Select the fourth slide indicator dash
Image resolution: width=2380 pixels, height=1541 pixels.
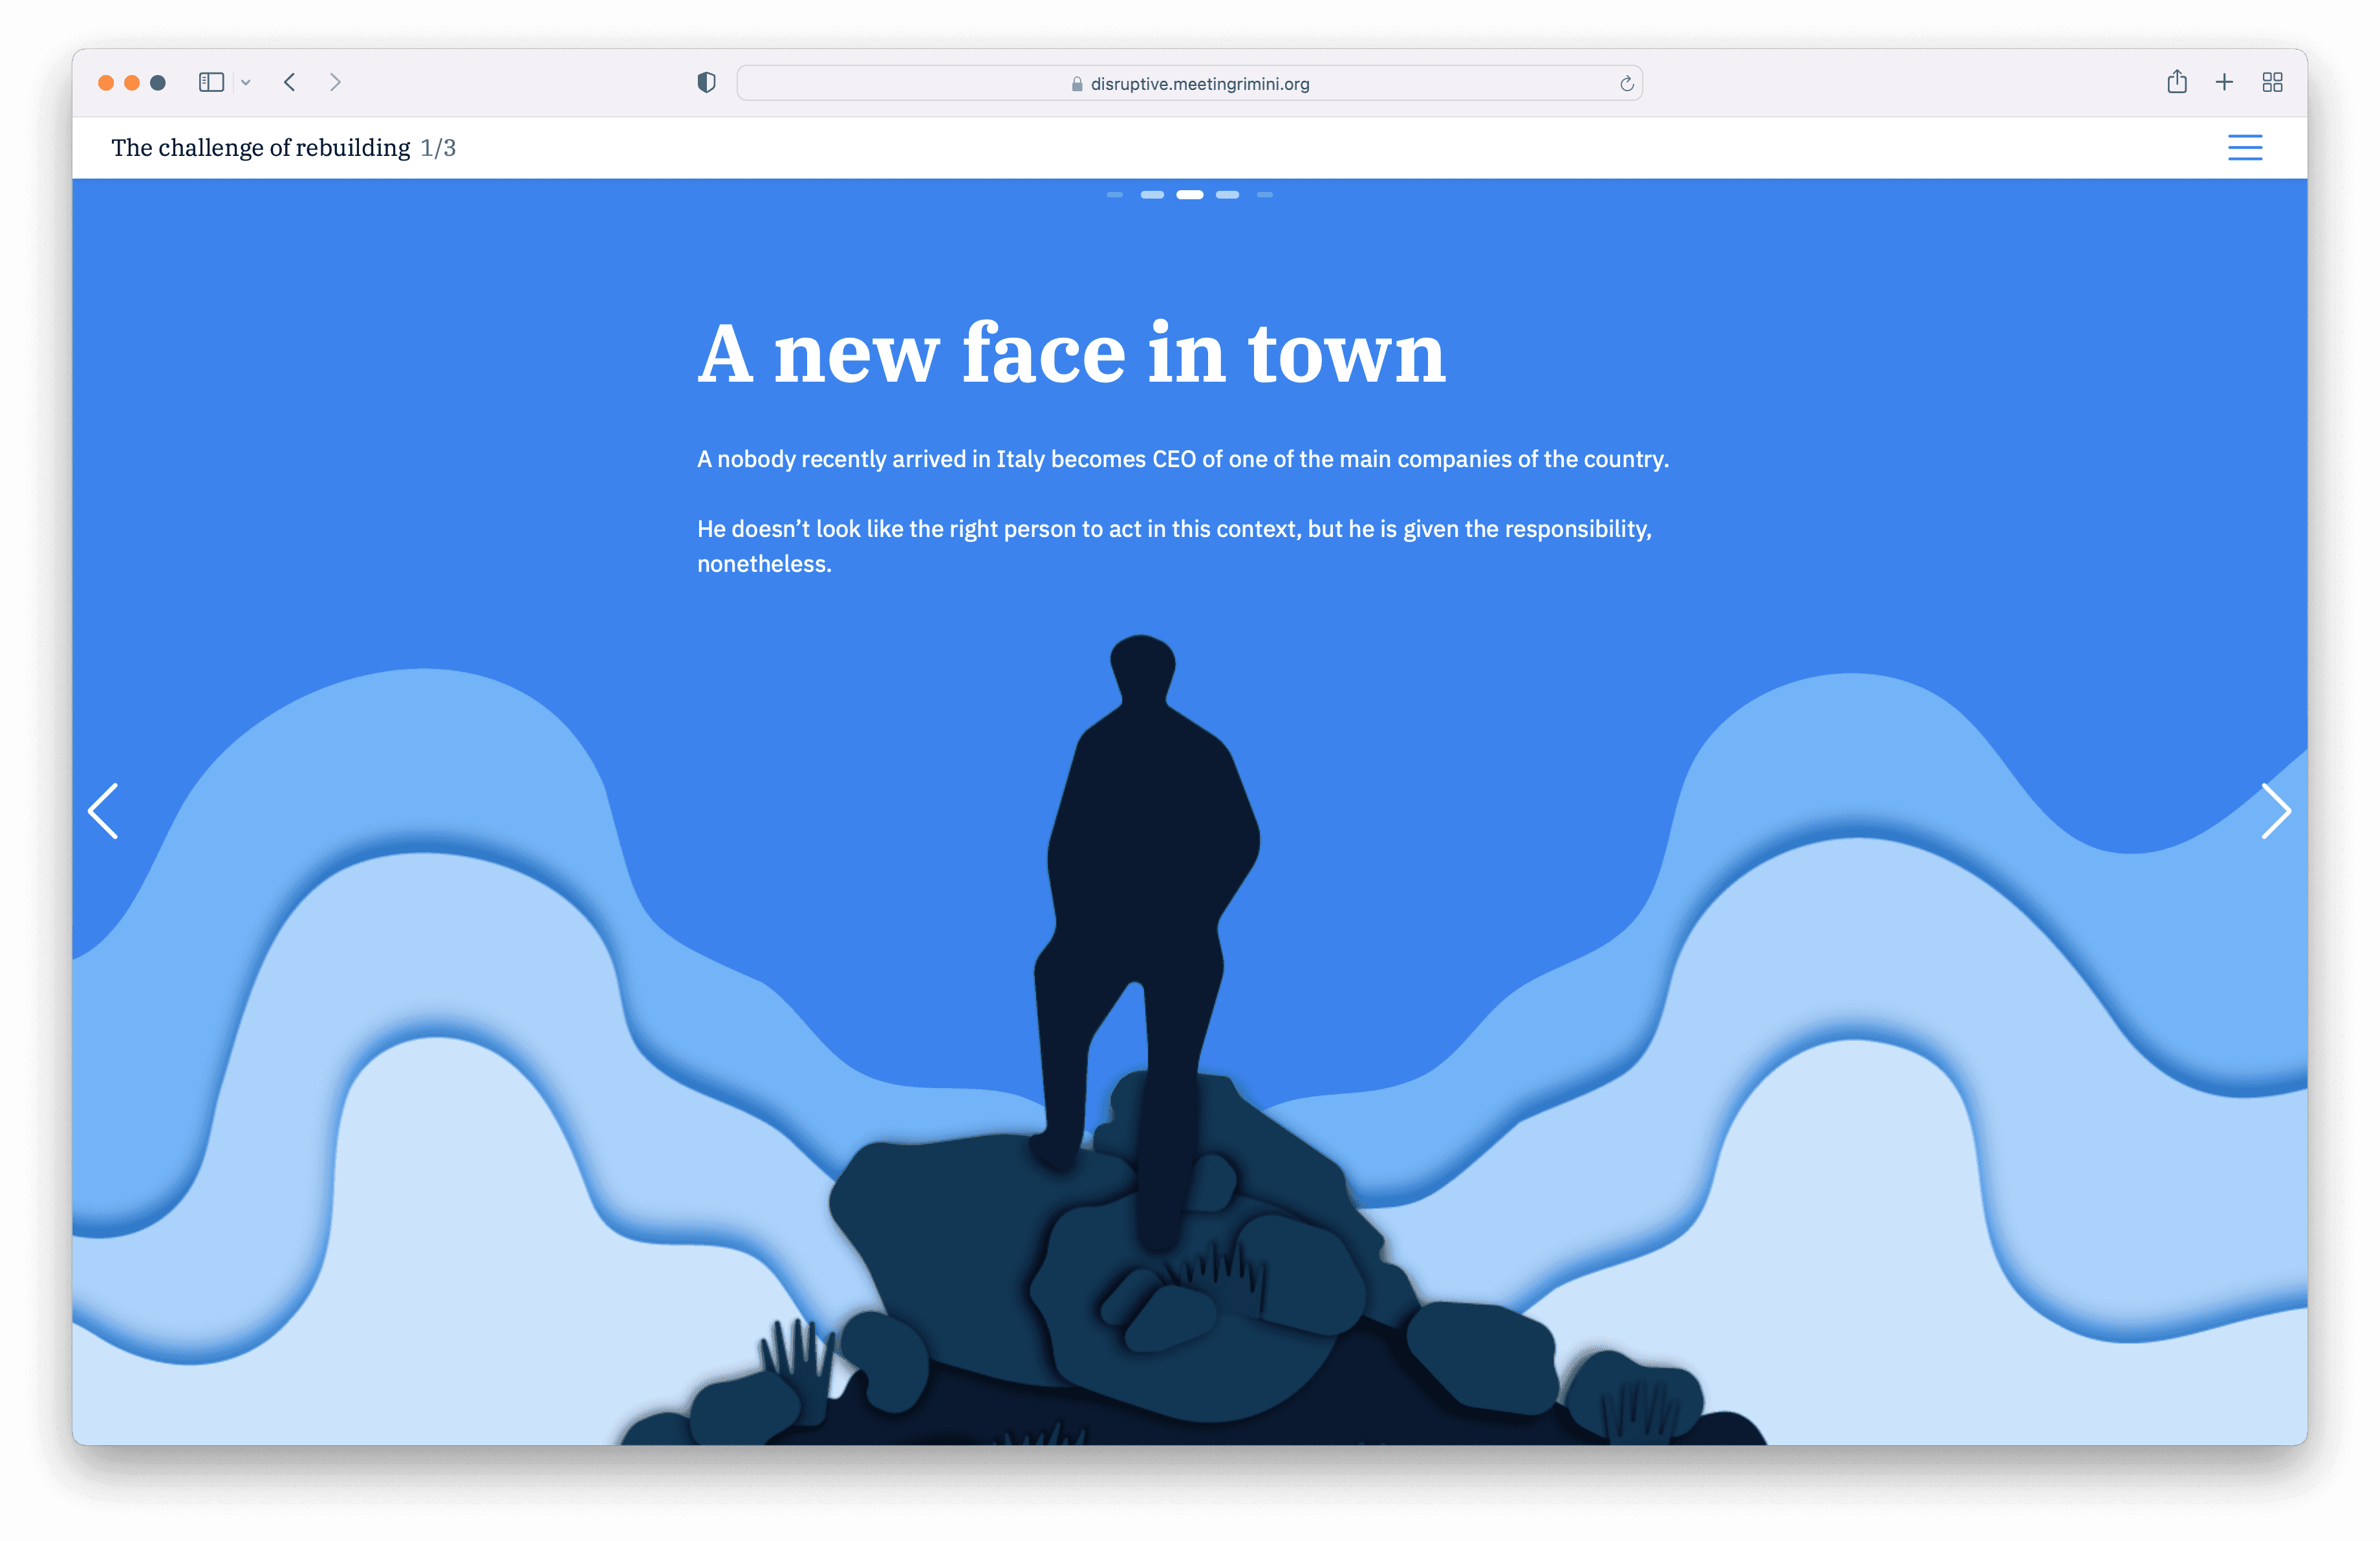[x=1227, y=195]
